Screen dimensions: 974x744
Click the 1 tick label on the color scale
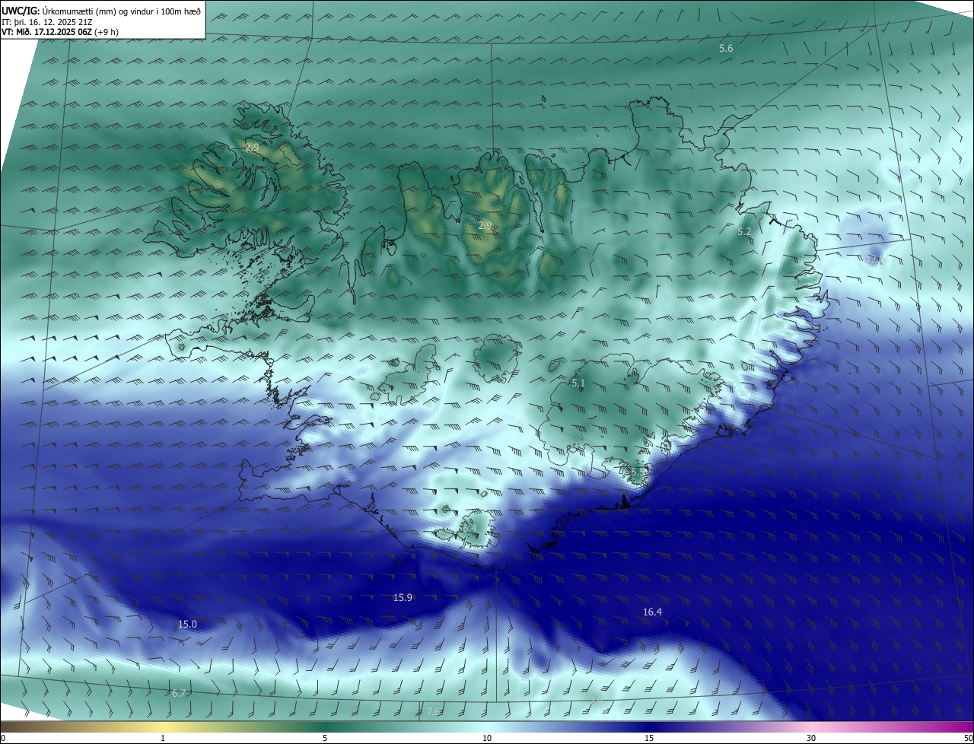point(163,739)
